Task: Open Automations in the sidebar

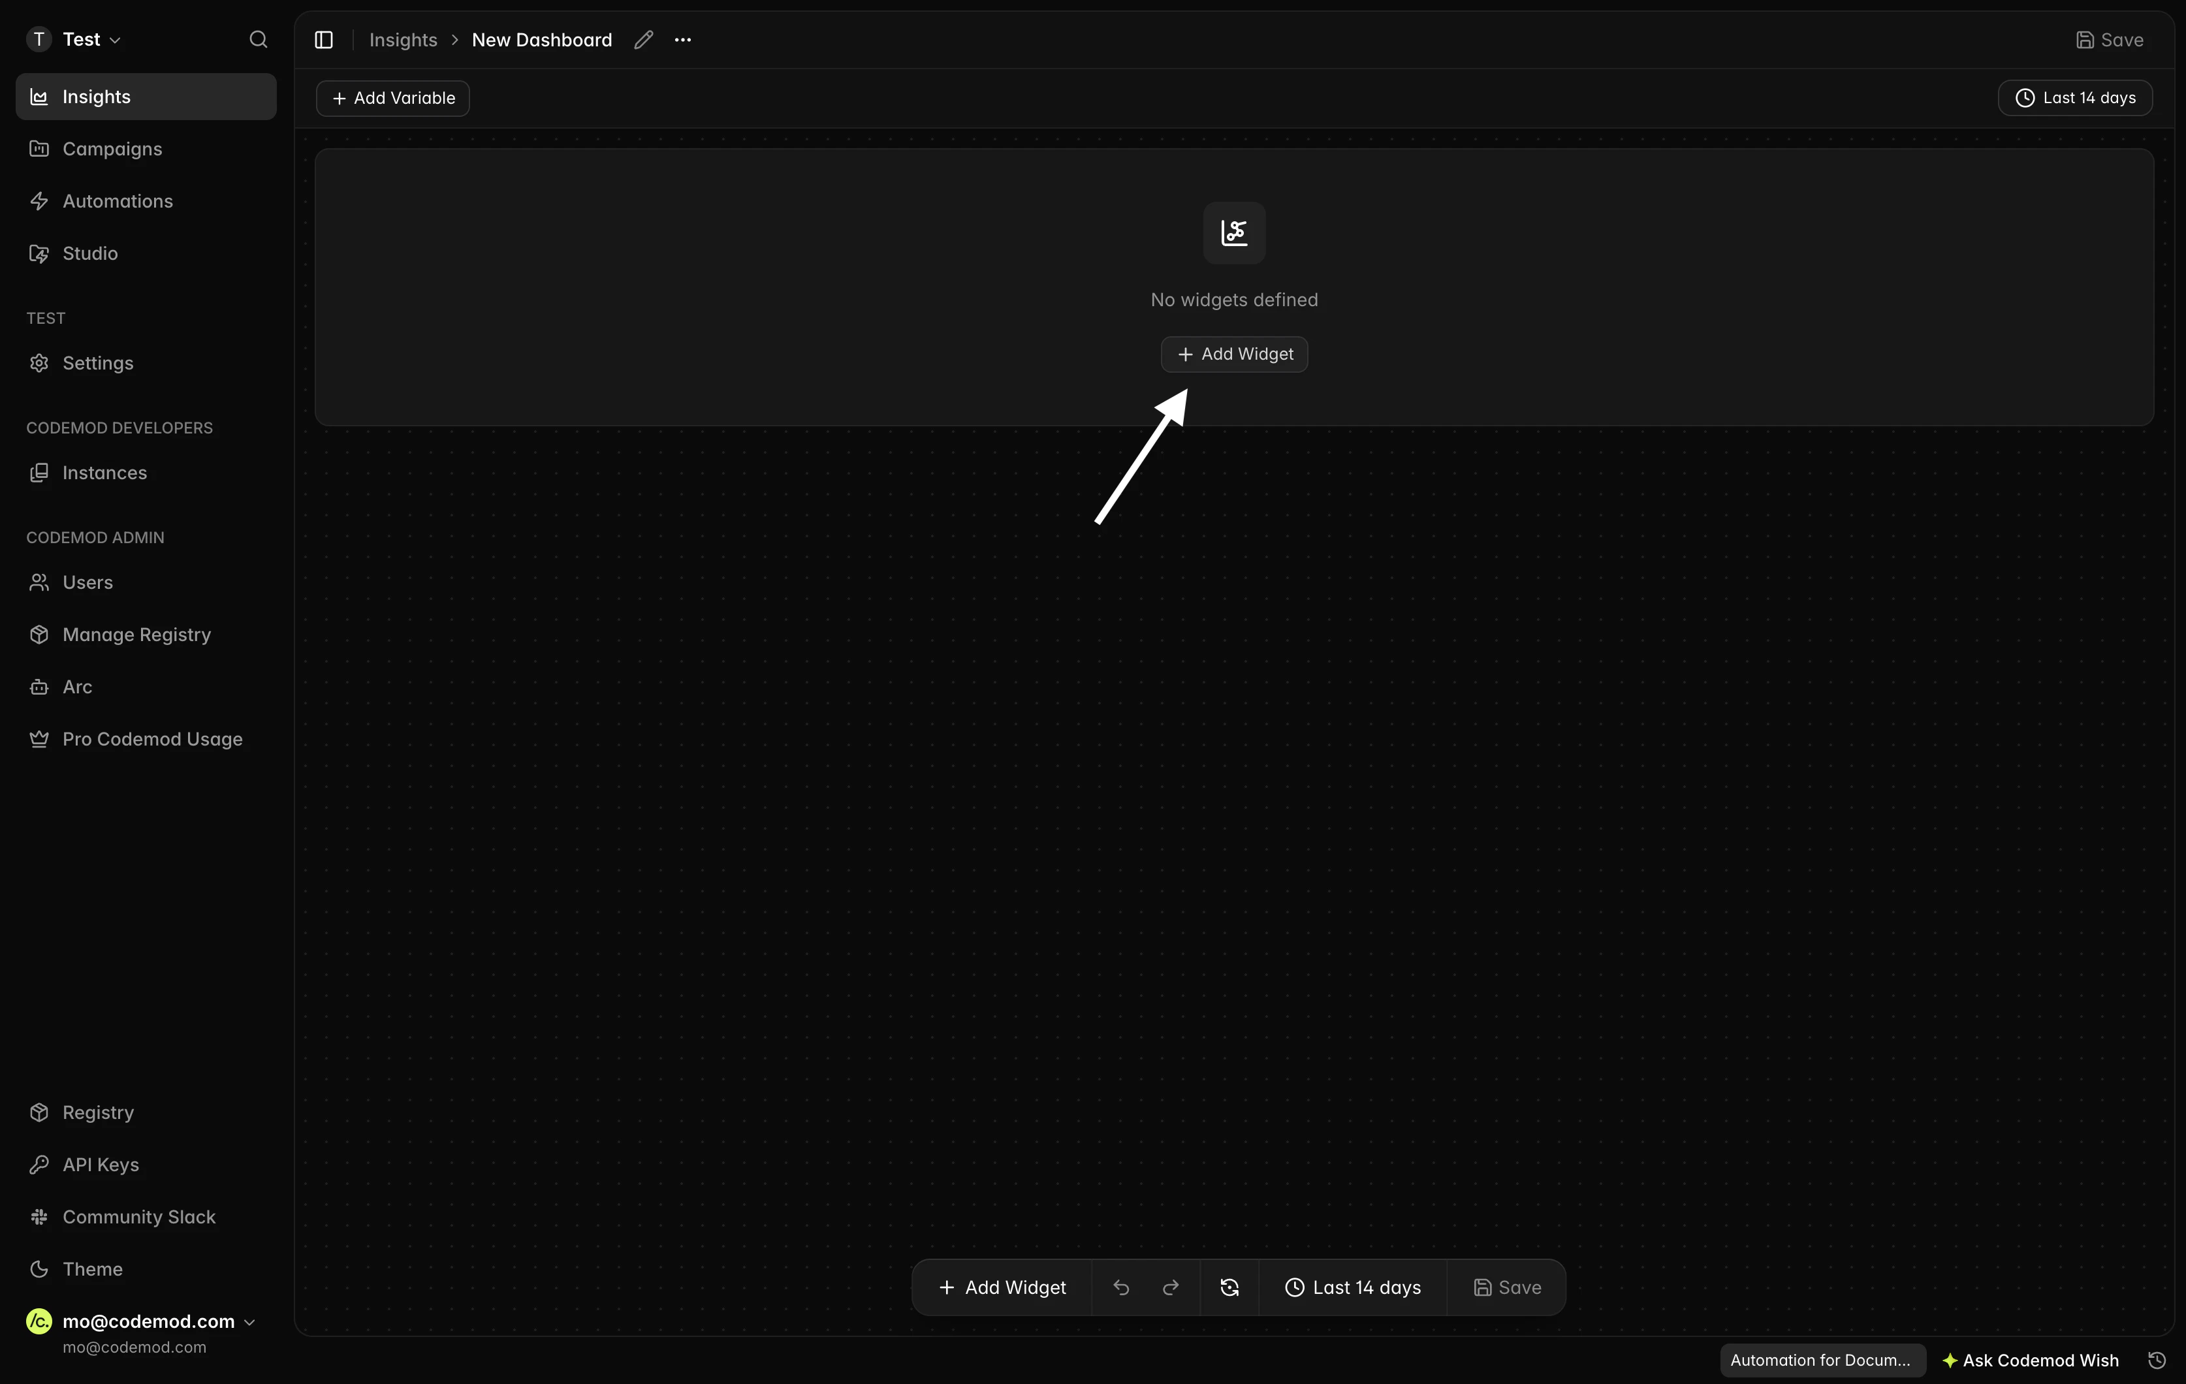Action: click(x=146, y=200)
